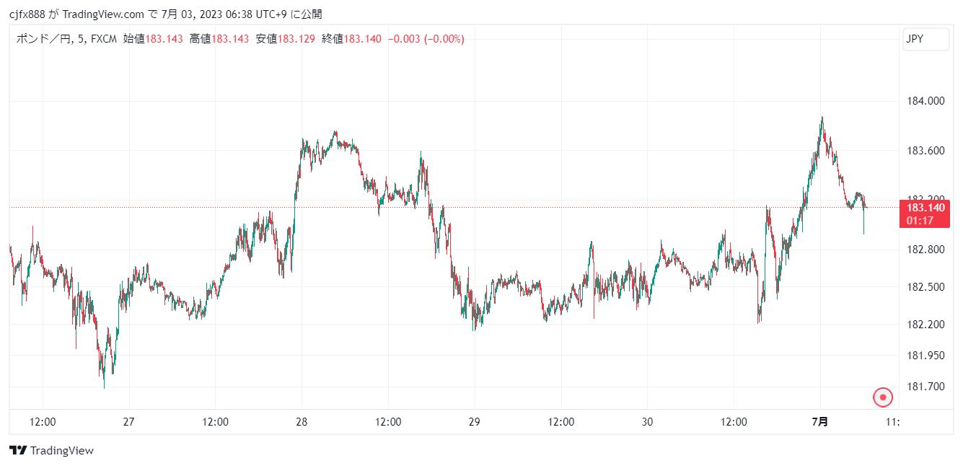This screenshot has width=963, height=466.
Task: Click the 181.700 price axis label
Action: pyautogui.click(x=925, y=387)
